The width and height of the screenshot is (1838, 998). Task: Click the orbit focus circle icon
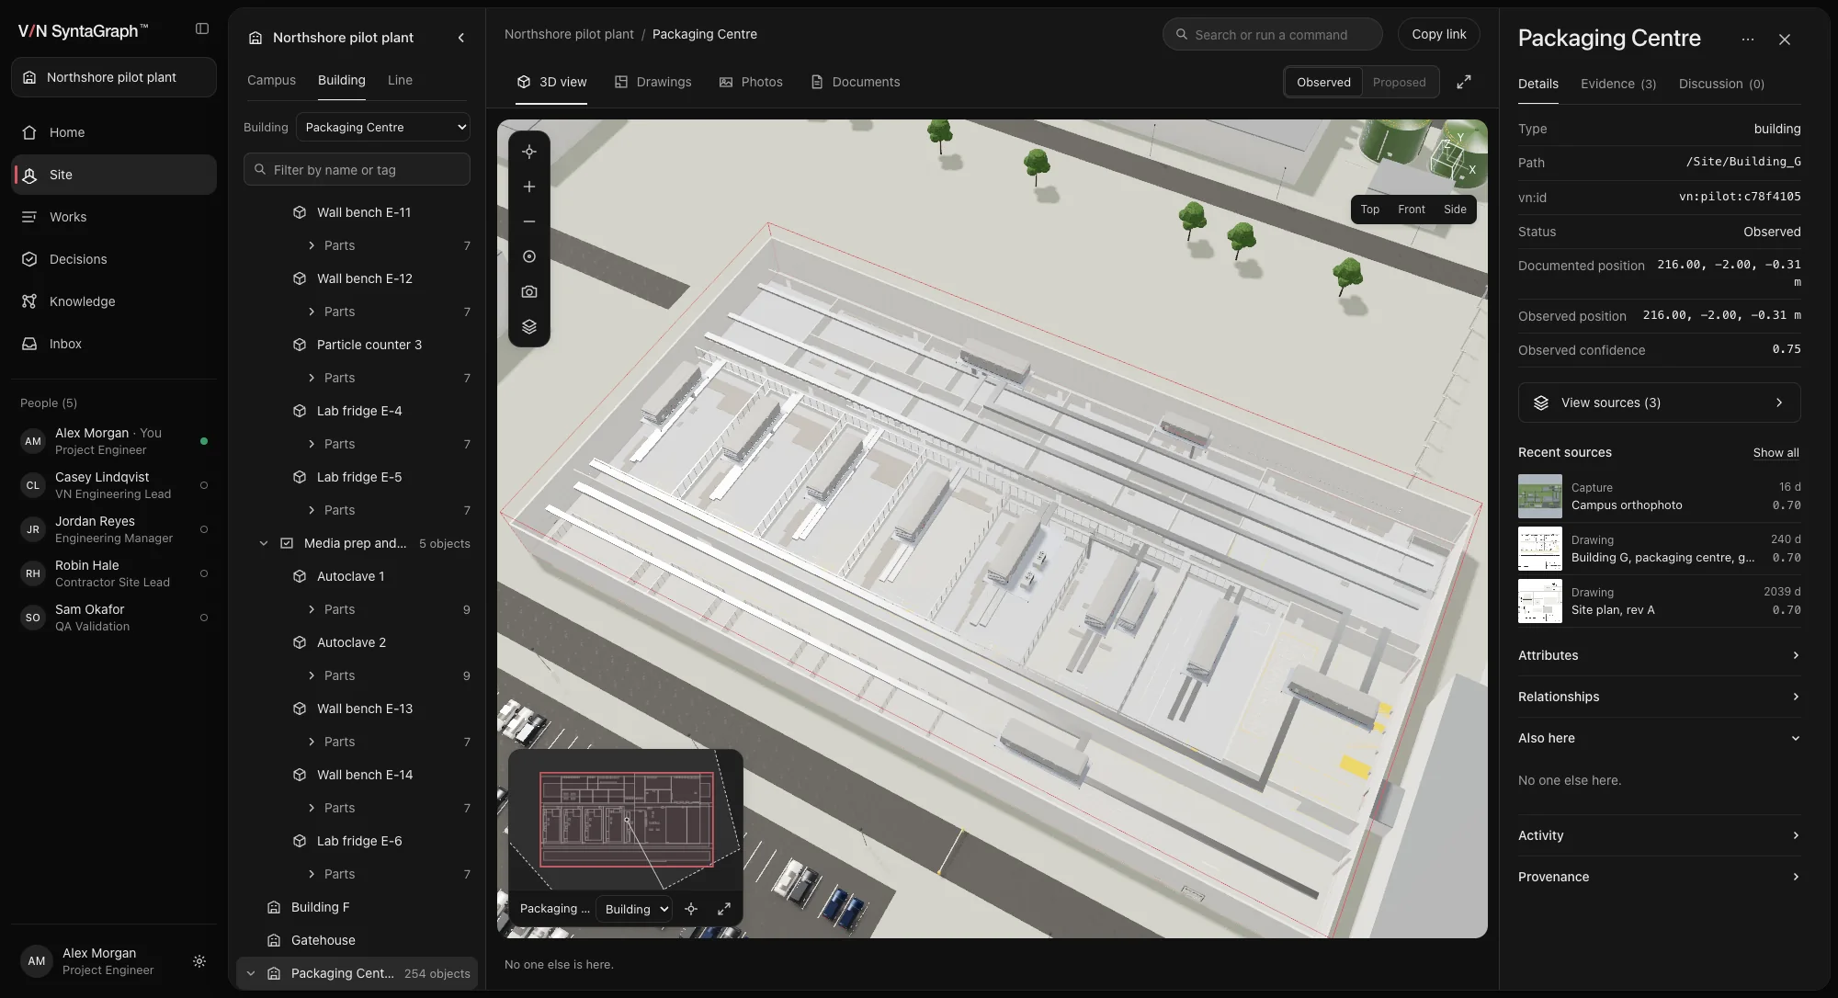[529, 256]
